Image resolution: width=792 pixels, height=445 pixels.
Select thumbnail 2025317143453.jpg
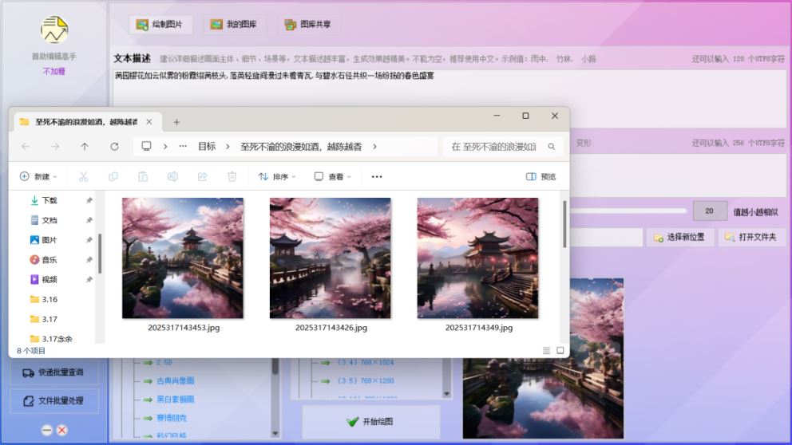coord(183,258)
